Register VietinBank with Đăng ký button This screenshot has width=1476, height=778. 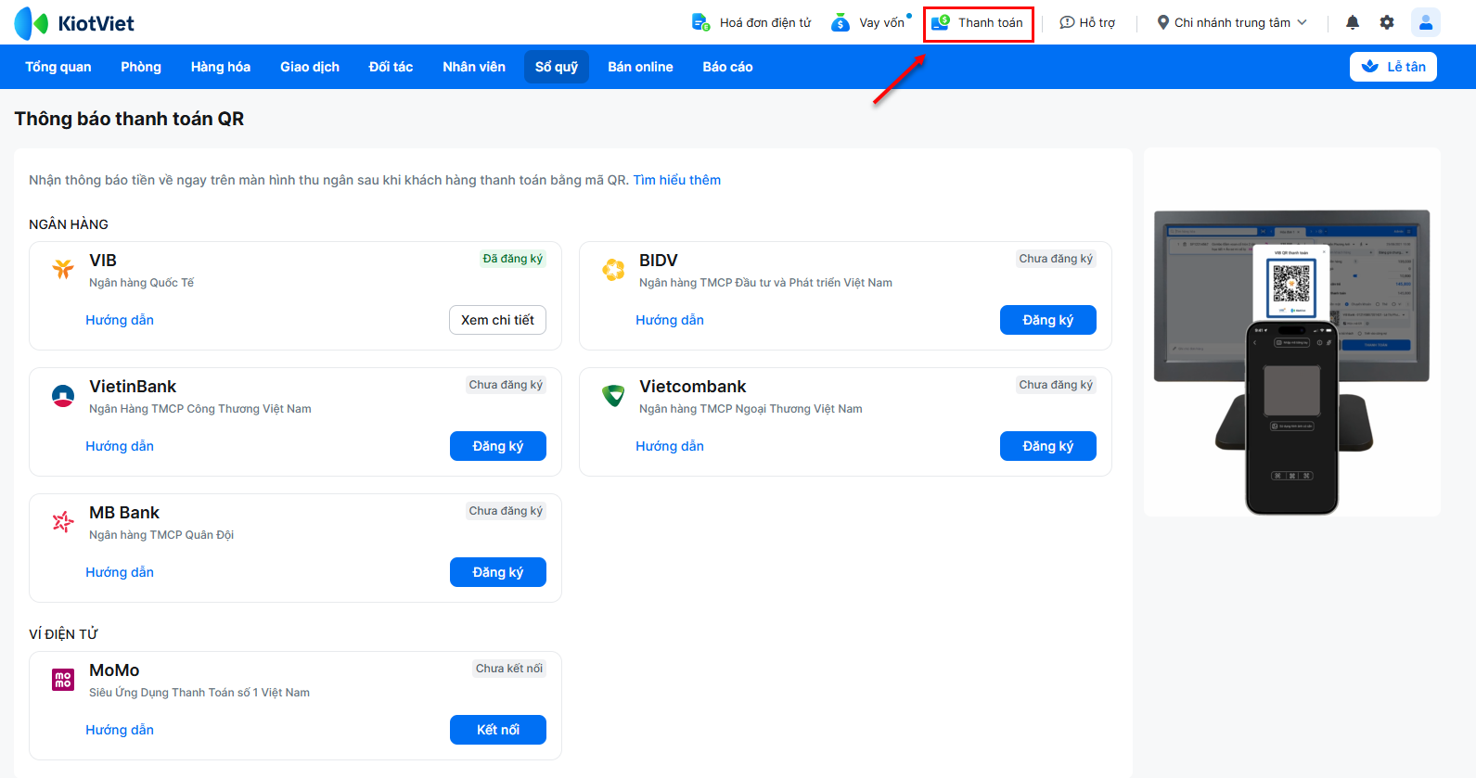[x=498, y=446]
